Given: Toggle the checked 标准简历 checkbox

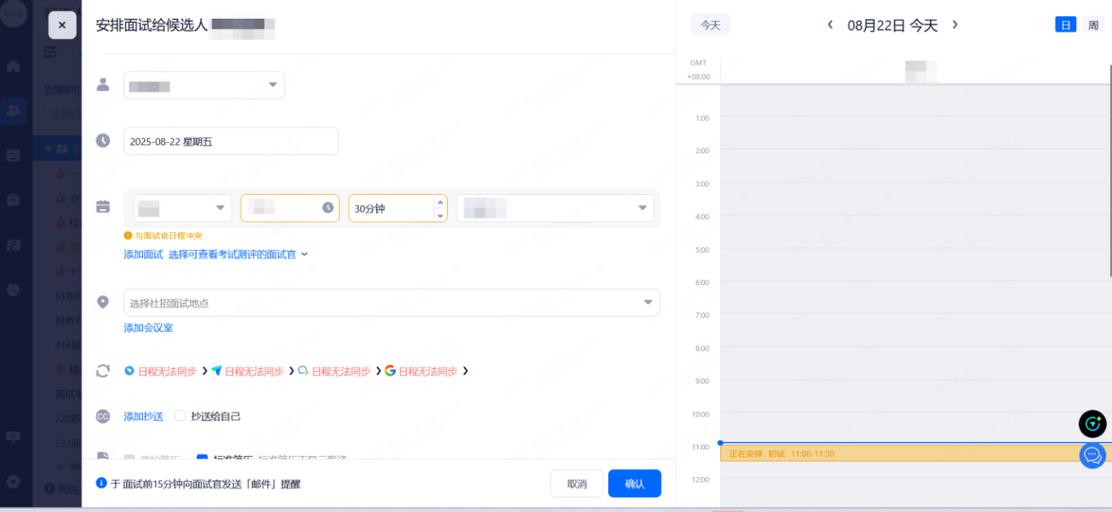Looking at the screenshot, I should [203, 458].
